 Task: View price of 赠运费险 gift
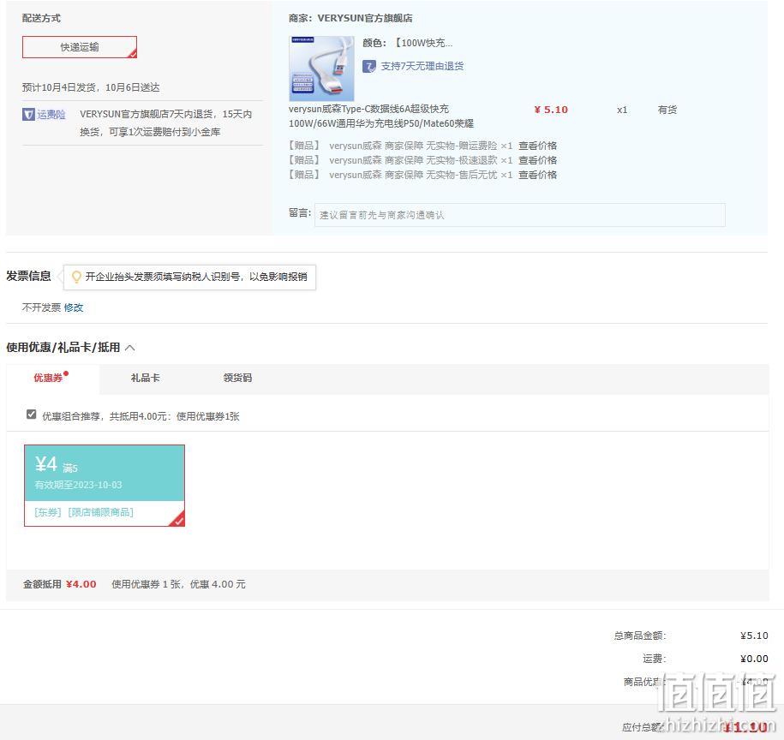(537, 146)
